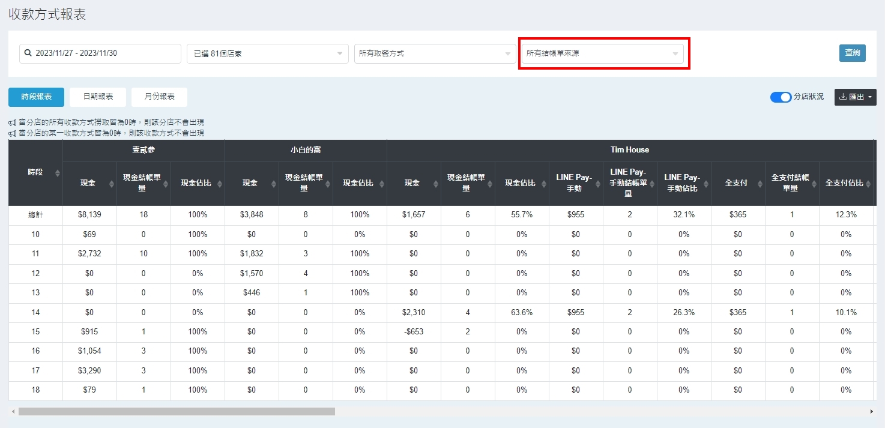The image size is (885, 428).
Task: Open the 所有結帳單來源 dropdown
Action: pos(602,53)
